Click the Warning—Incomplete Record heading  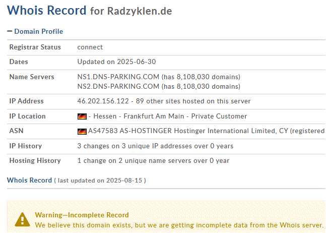(x=82, y=215)
